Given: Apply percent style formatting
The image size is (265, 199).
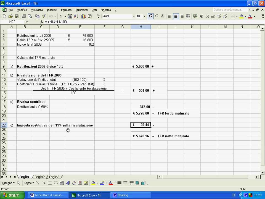Looking at the screenshot, I should click(x=207, y=16).
